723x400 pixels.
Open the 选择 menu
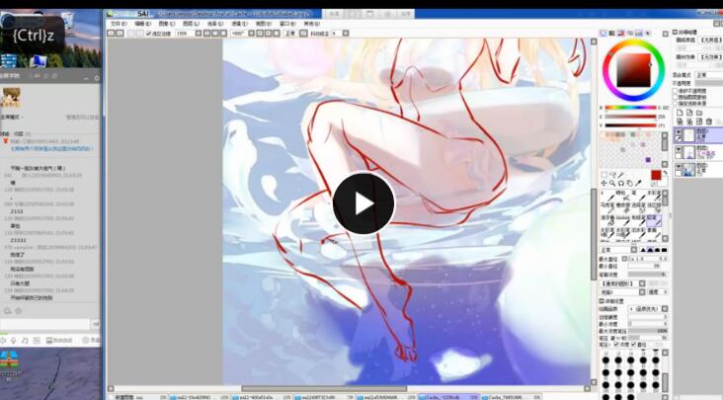point(215,23)
